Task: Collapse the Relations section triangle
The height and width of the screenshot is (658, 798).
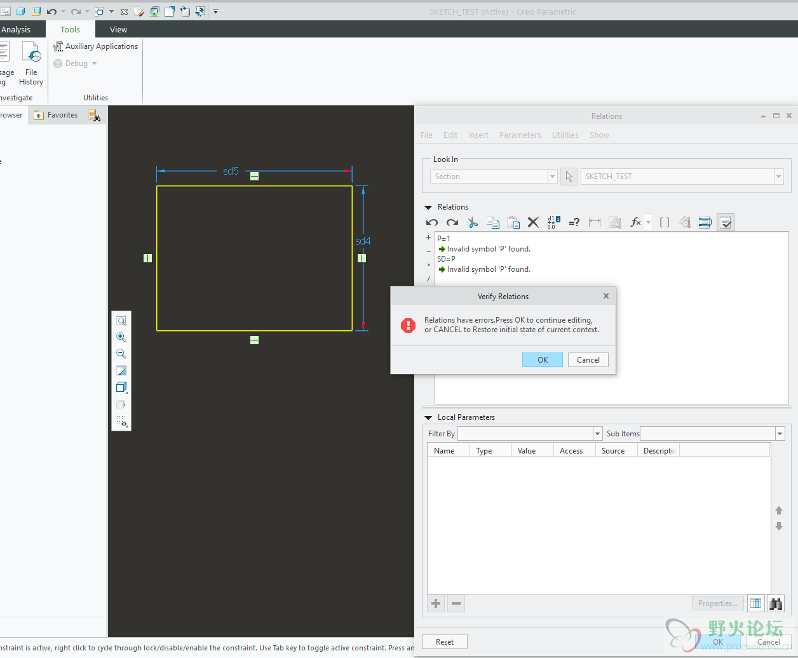Action: click(428, 208)
